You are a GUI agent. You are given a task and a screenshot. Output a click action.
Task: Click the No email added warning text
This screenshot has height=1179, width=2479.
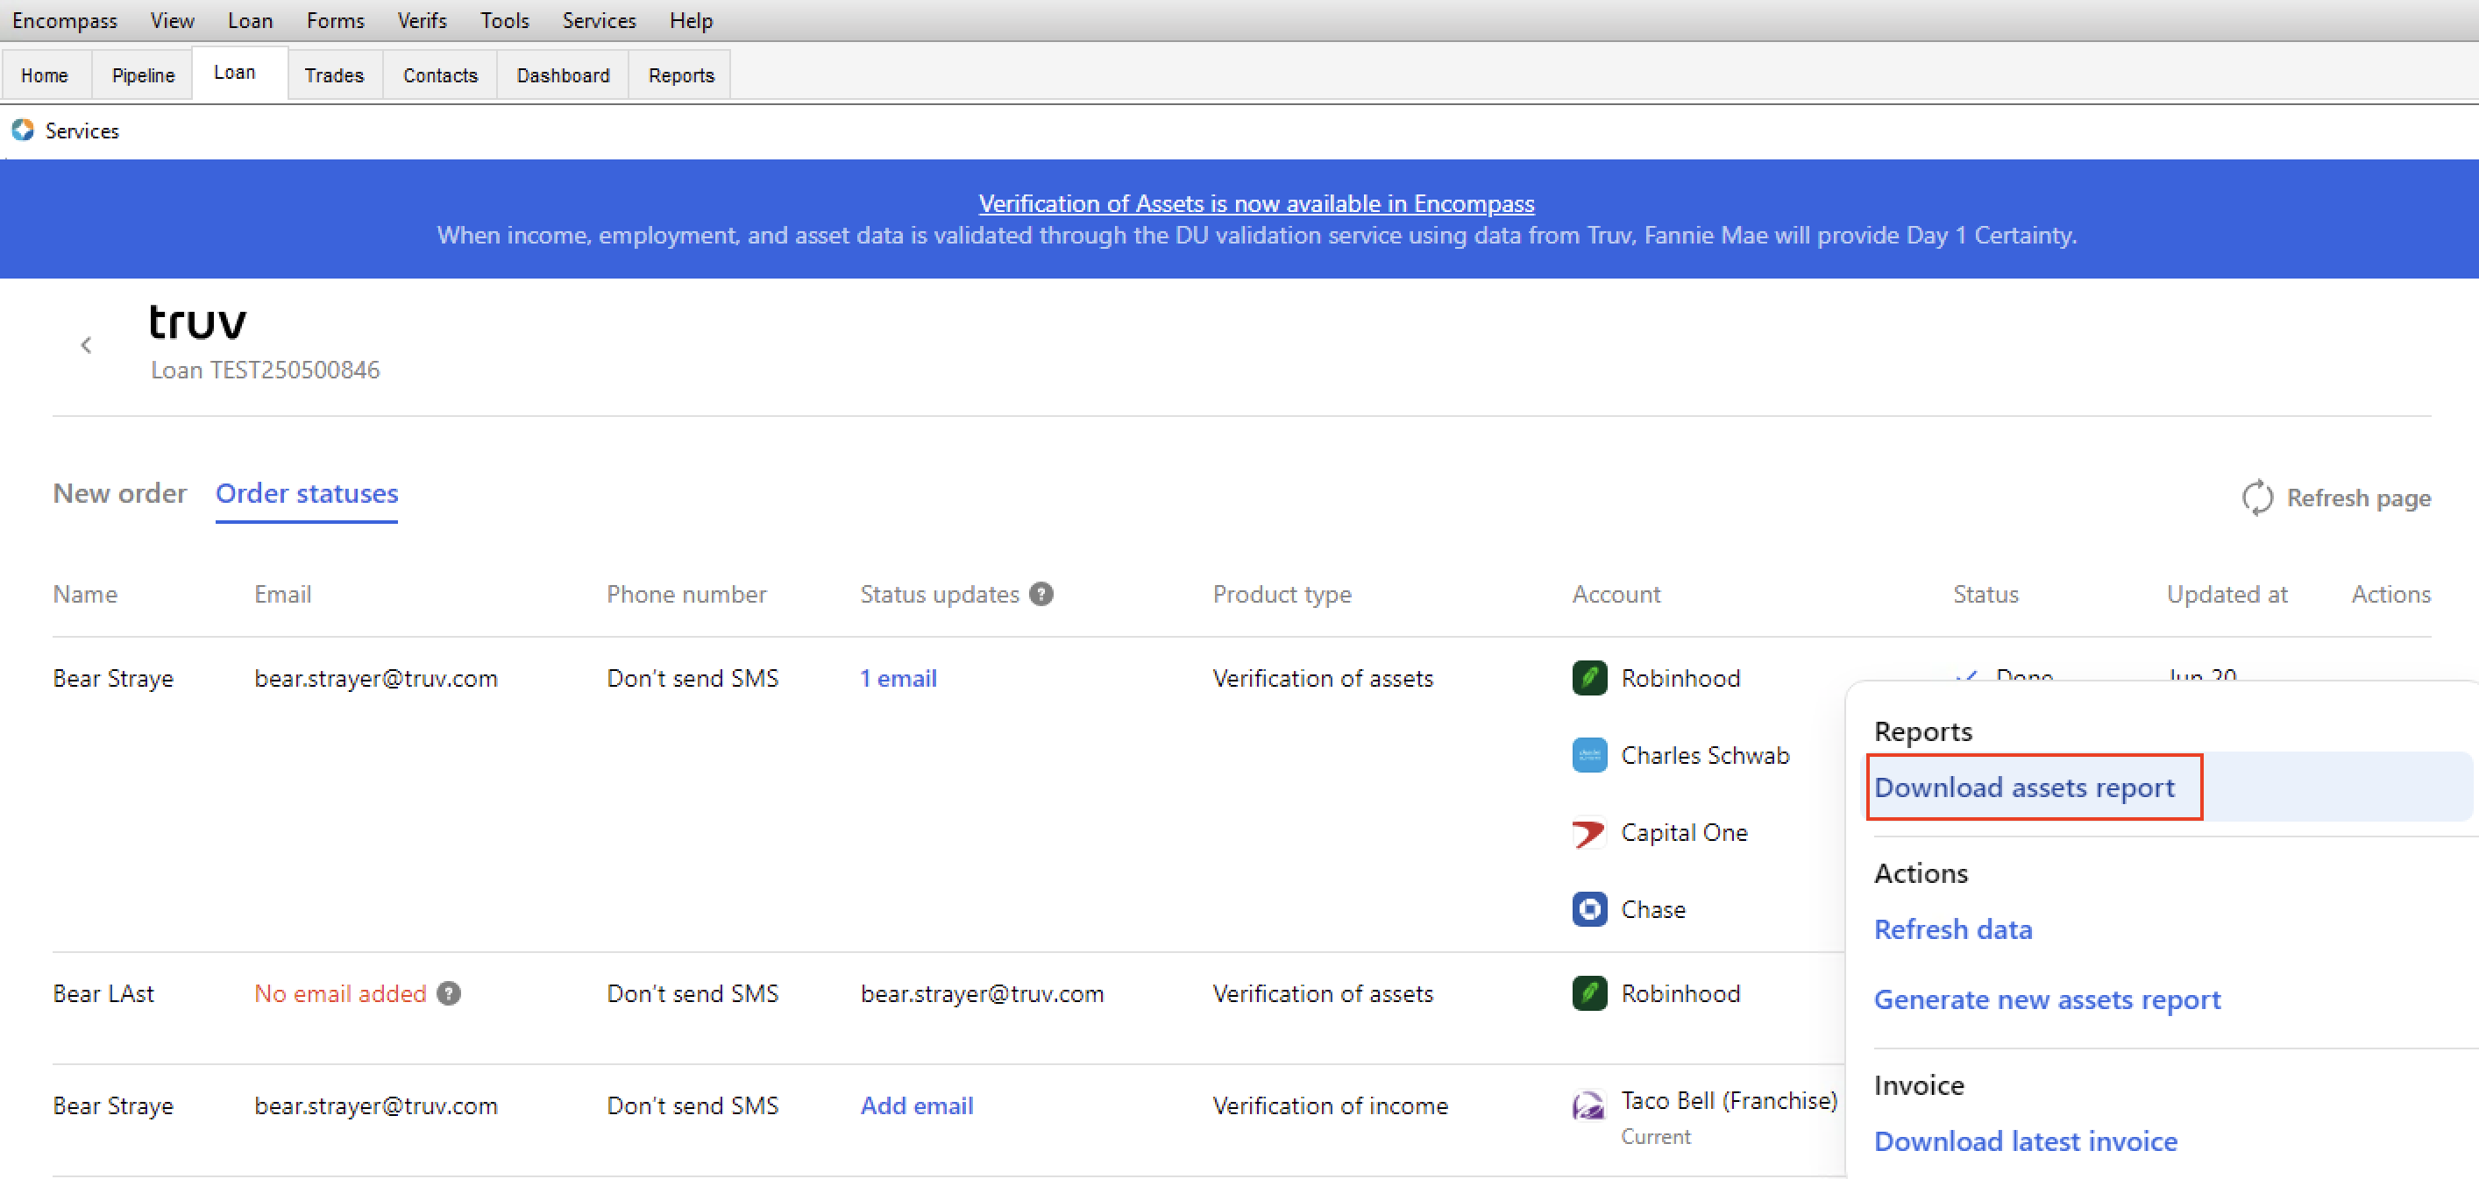click(341, 993)
